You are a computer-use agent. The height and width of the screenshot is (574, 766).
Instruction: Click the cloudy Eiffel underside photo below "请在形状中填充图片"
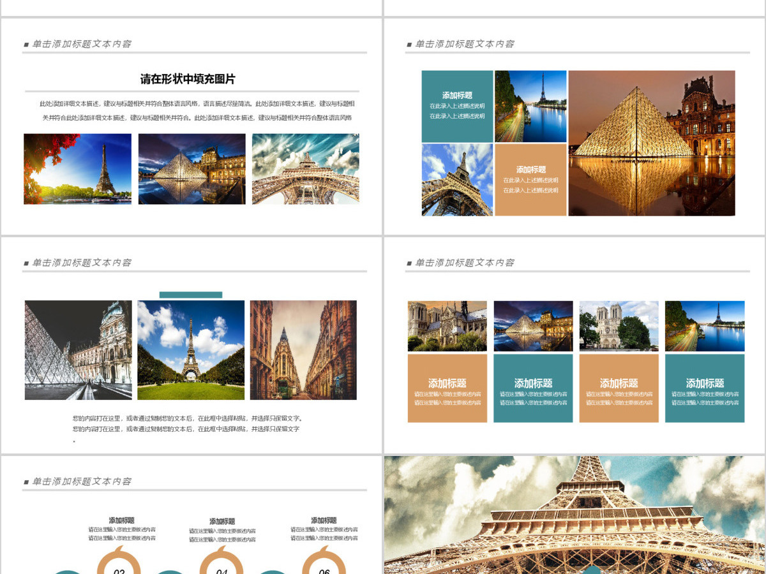306,169
